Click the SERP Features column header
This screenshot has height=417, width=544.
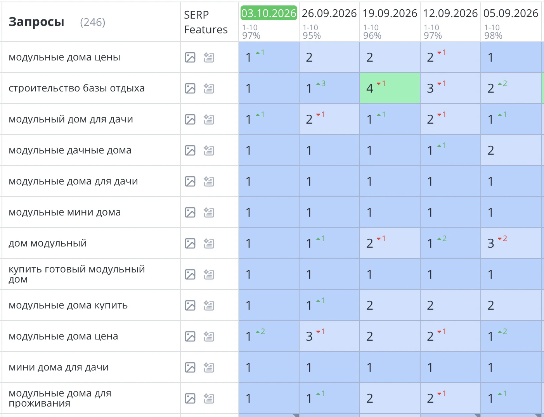tap(206, 22)
